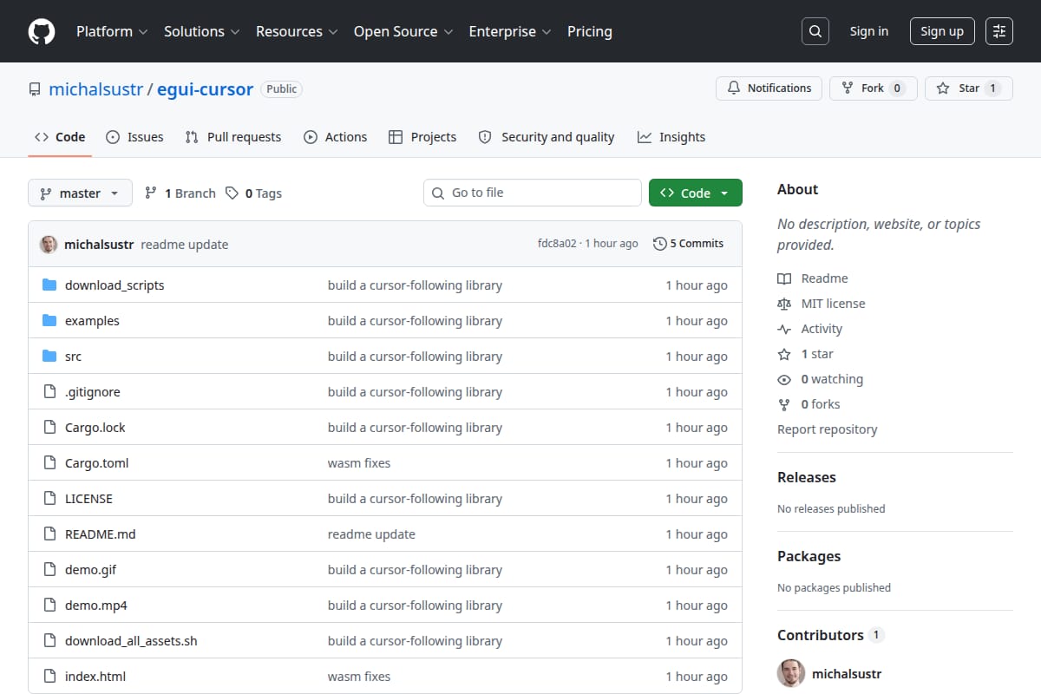1041x694 pixels.
Task: Click the download_scripts folder icon
Action: (49, 285)
